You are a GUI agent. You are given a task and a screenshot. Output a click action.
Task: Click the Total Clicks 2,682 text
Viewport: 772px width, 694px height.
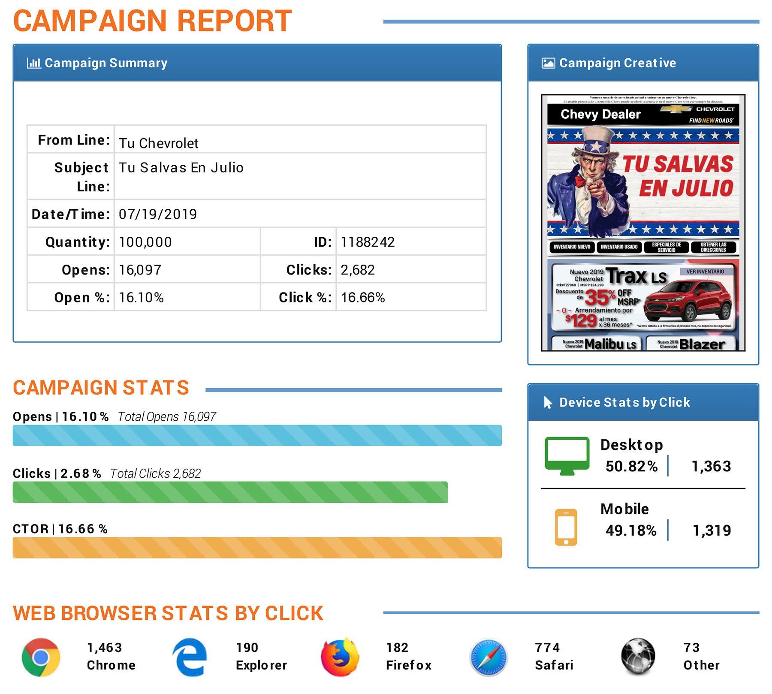(x=155, y=474)
